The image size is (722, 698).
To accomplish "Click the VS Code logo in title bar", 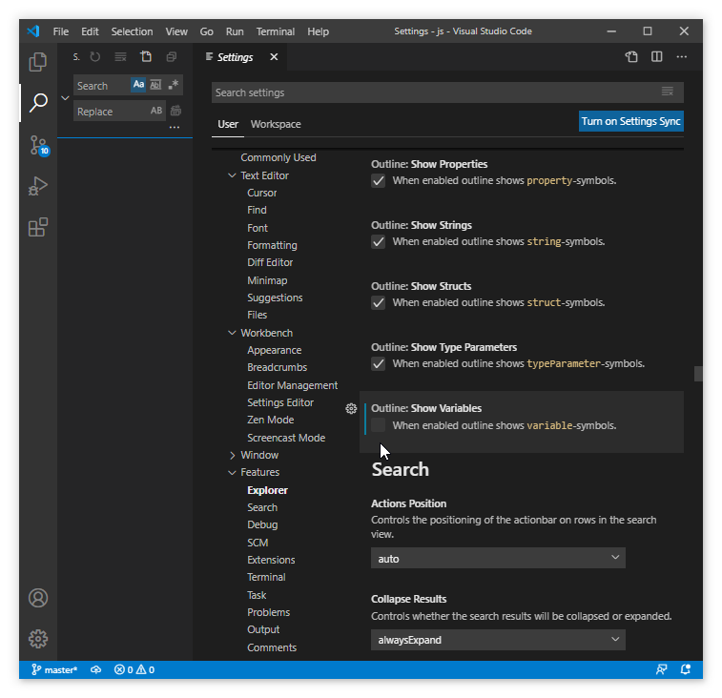I will (33, 31).
